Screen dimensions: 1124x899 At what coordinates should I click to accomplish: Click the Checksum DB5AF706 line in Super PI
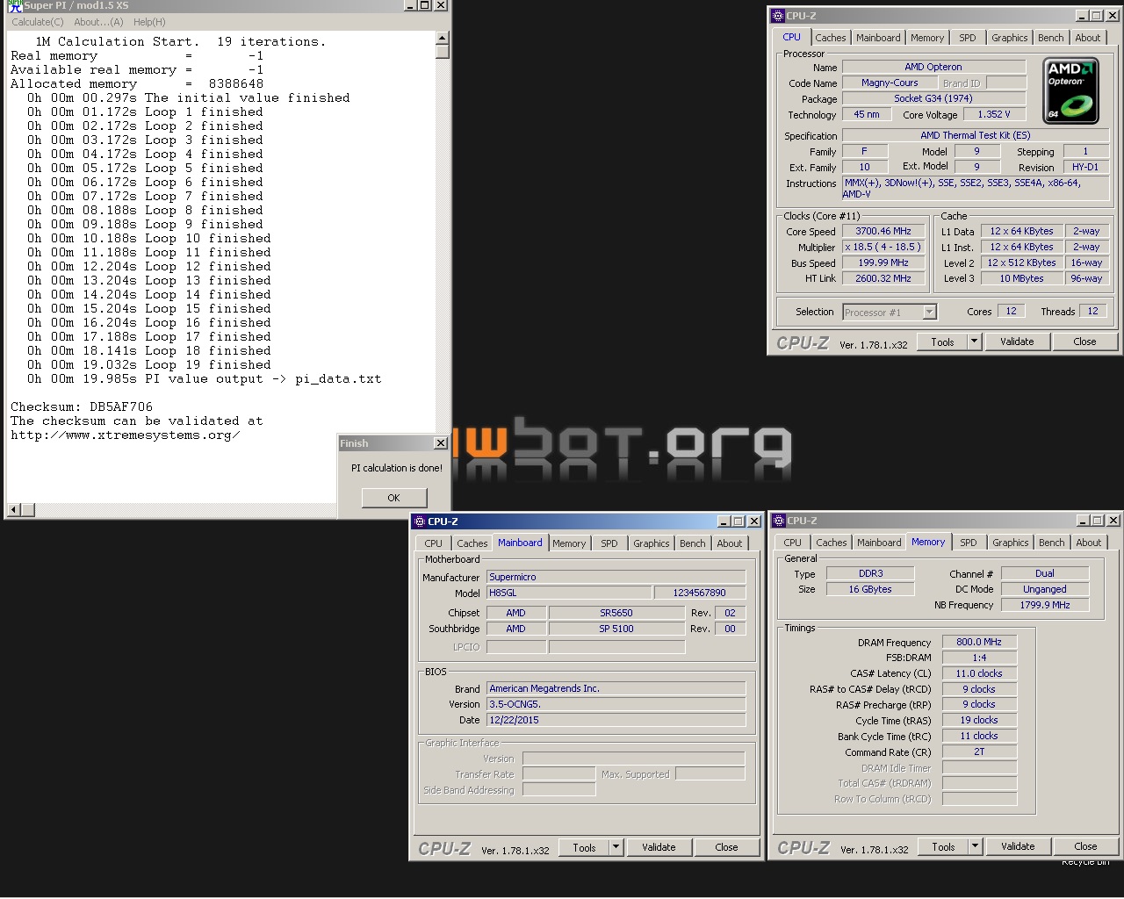point(82,406)
